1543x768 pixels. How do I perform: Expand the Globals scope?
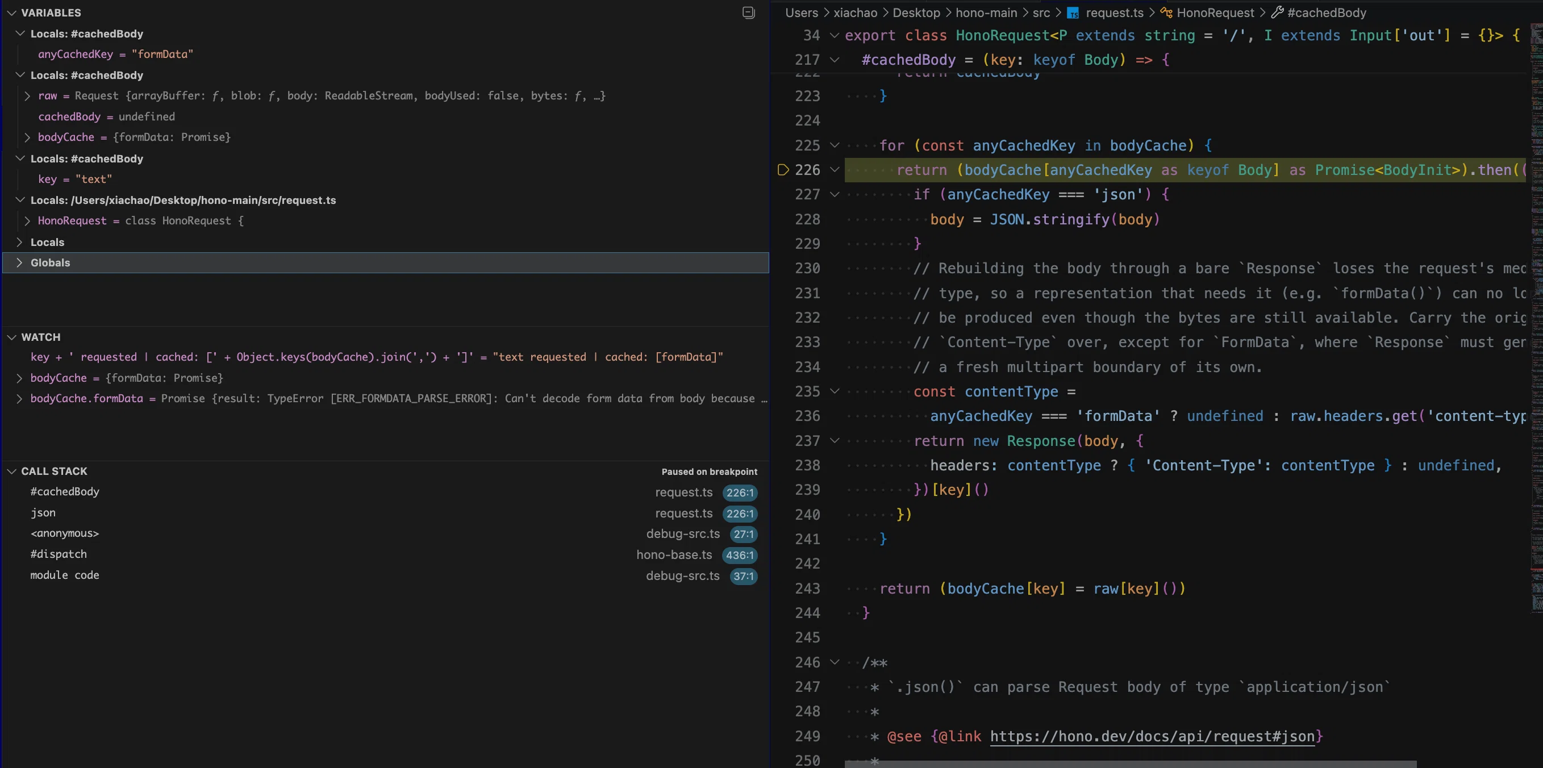[20, 263]
